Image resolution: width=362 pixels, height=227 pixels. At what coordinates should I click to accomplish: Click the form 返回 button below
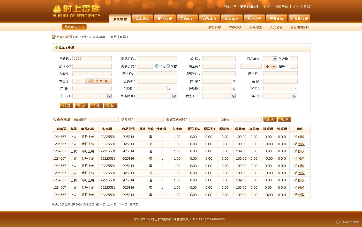[111, 105]
